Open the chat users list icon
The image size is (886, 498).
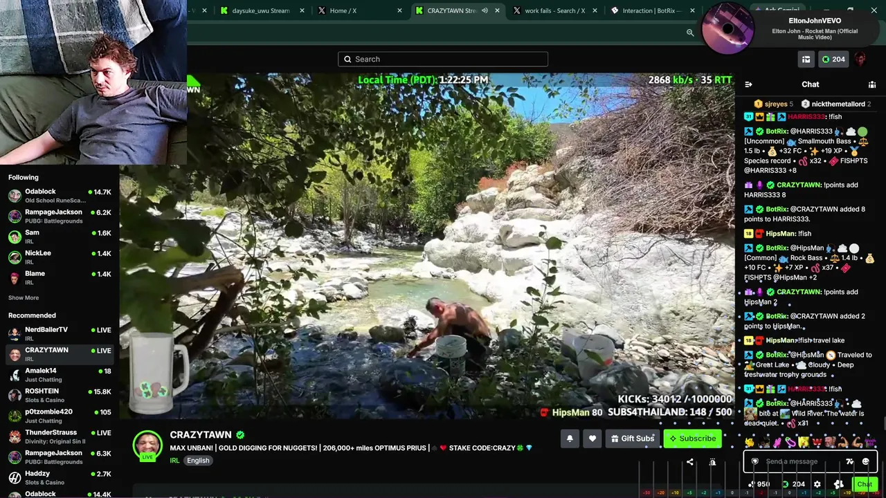tap(872, 84)
